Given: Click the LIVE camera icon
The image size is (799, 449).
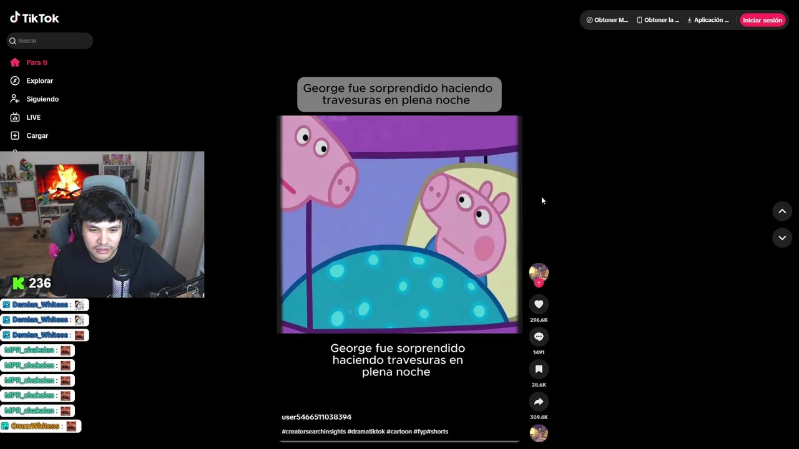Looking at the screenshot, I should point(15,117).
